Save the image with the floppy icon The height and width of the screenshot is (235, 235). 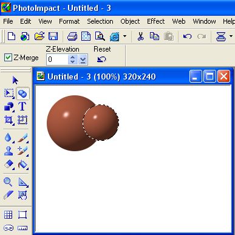tap(53, 36)
